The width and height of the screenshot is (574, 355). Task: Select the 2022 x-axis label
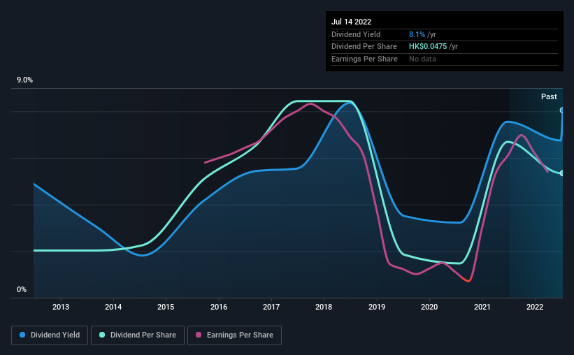coord(535,307)
